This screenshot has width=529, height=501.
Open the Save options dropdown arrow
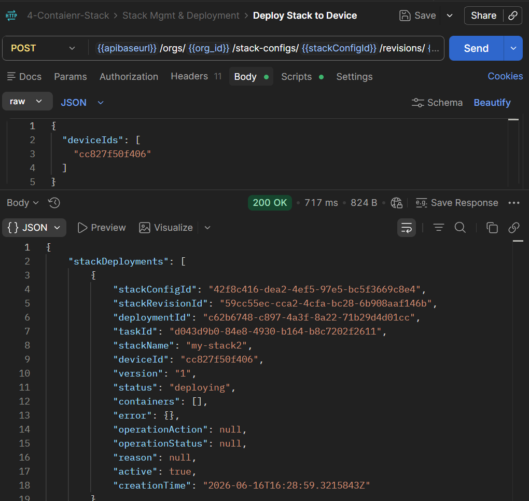point(450,16)
